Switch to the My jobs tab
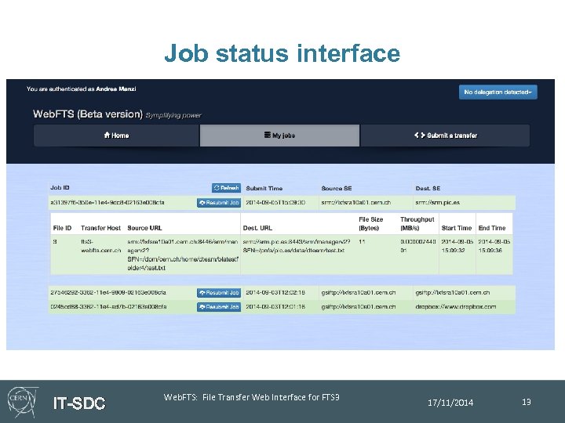This screenshot has width=565, height=423. coord(279,136)
